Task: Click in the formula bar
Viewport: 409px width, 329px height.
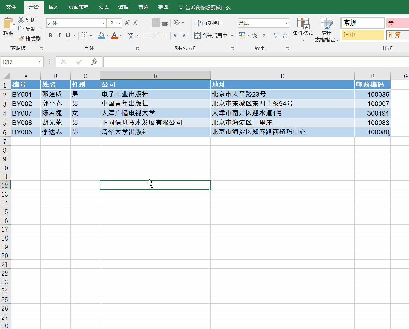Action: 256,62
